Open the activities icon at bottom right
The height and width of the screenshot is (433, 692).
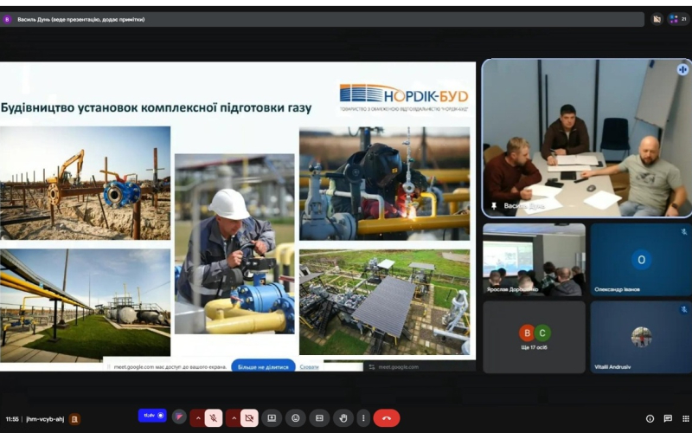(x=685, y=418)
